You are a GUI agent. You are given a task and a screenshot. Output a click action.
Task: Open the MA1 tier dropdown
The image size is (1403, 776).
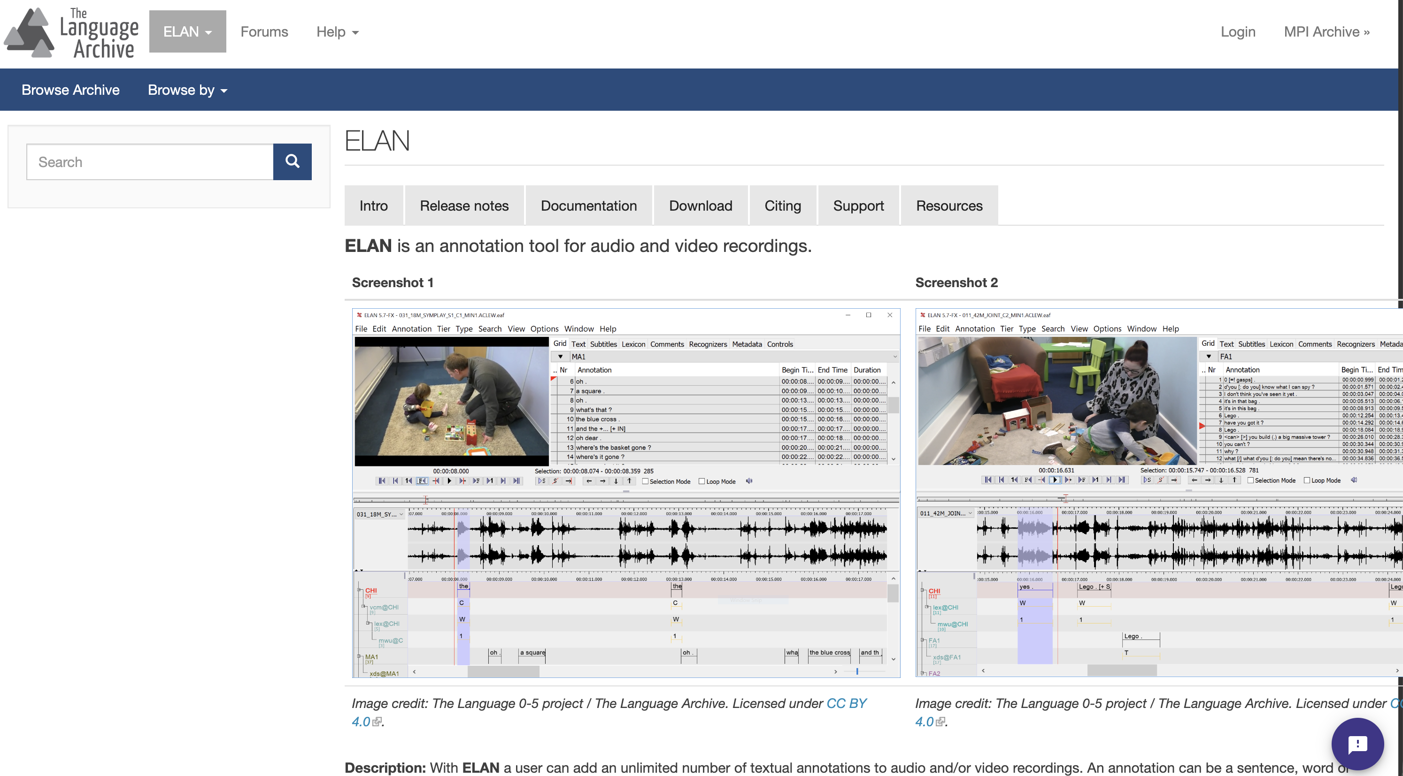click(561, 357)
